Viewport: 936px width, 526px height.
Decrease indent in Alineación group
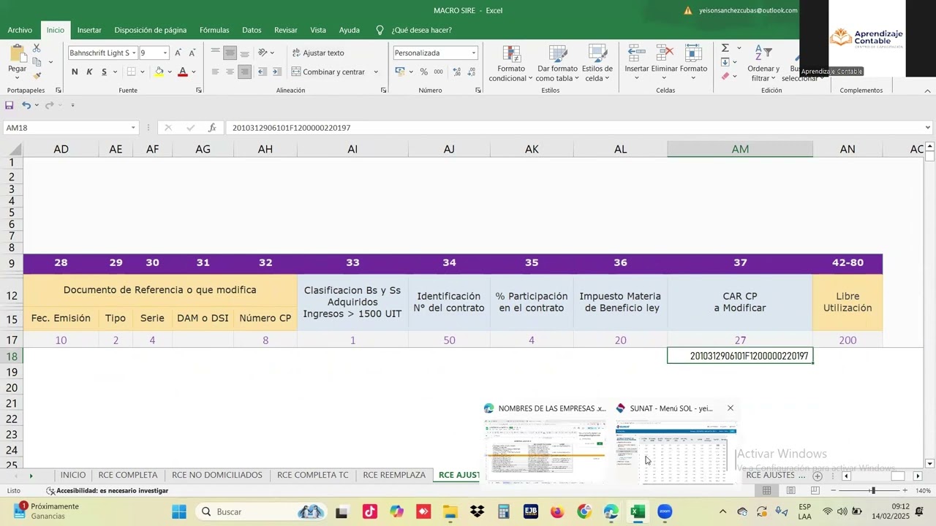tap(263, 72)
